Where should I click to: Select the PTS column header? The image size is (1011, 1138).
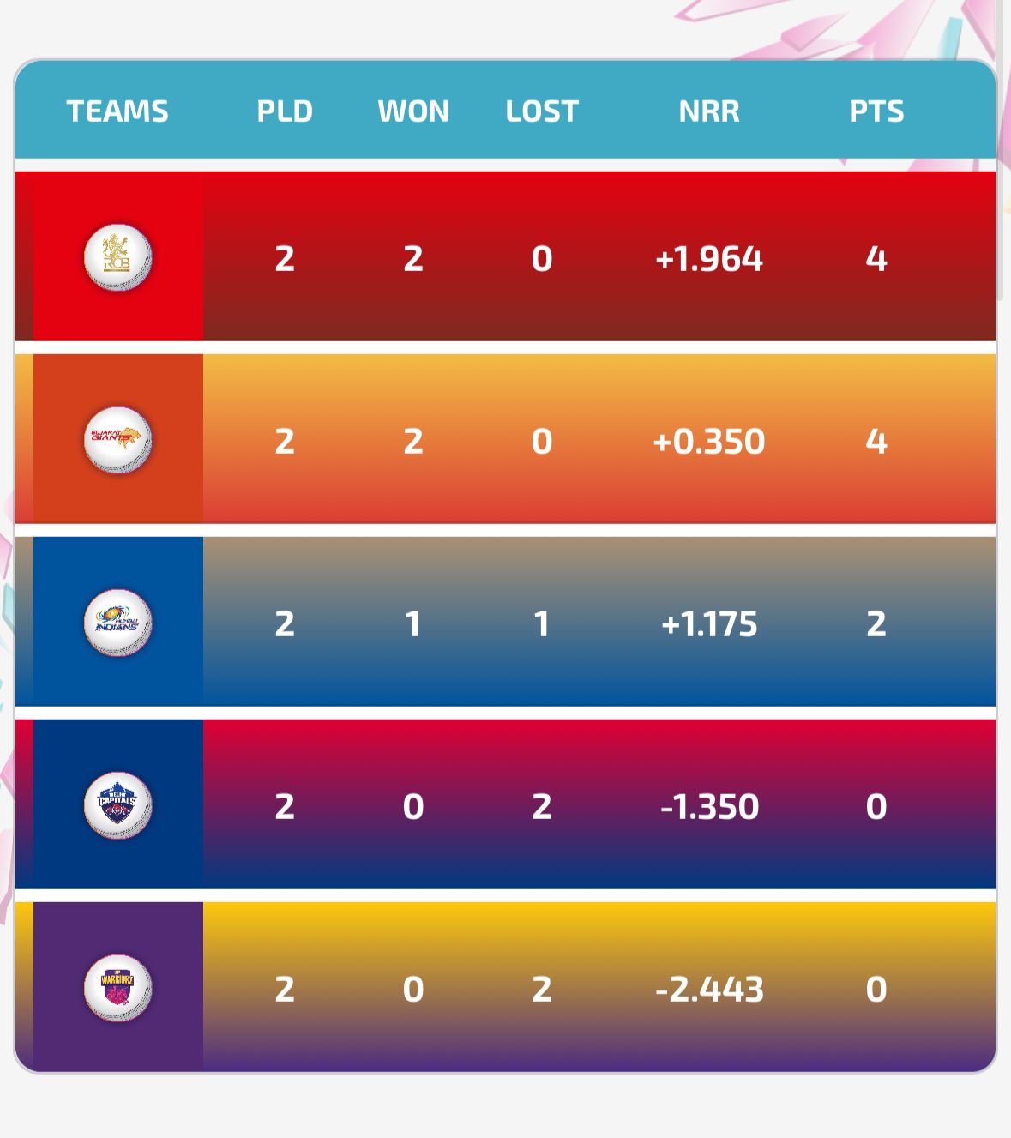pos(876,111)
